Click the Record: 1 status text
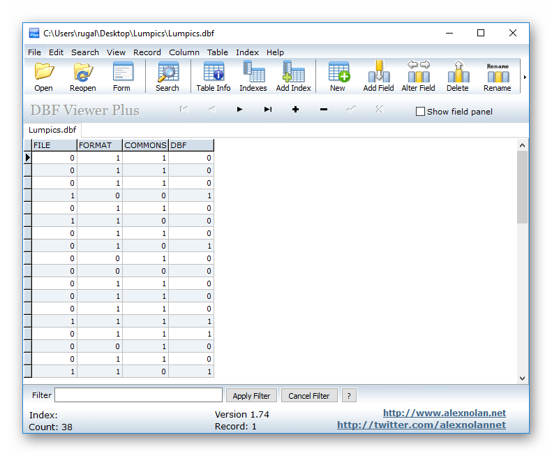The height and width of the screenshot is (456, 552). 235,427
